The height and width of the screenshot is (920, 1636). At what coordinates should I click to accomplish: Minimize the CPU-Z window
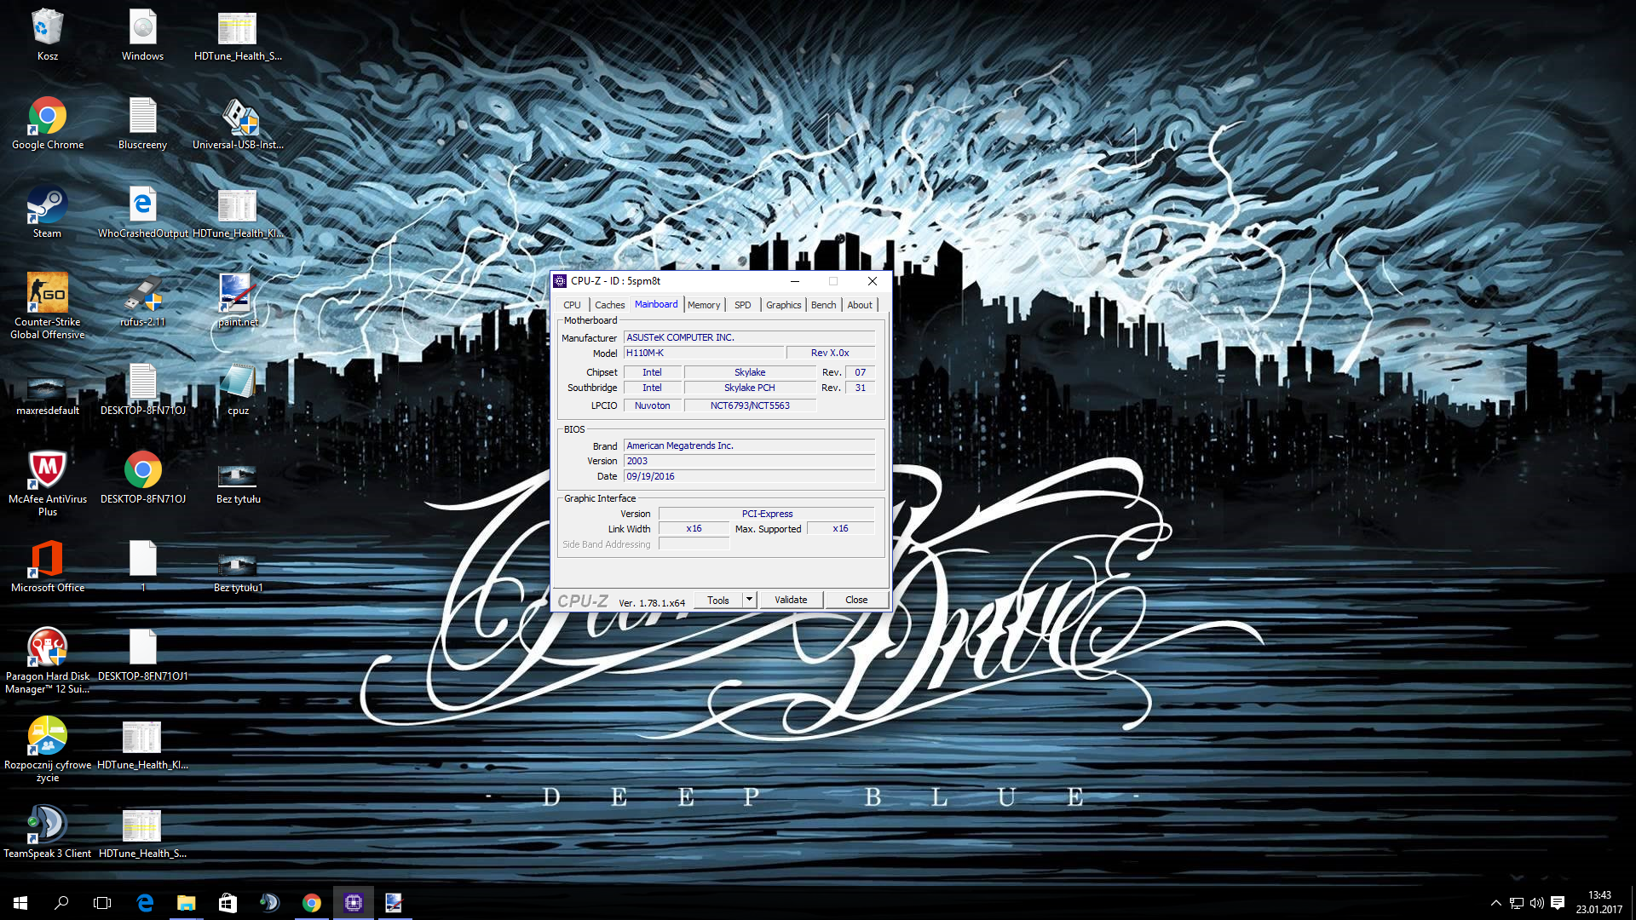click(x=794, y=281)
